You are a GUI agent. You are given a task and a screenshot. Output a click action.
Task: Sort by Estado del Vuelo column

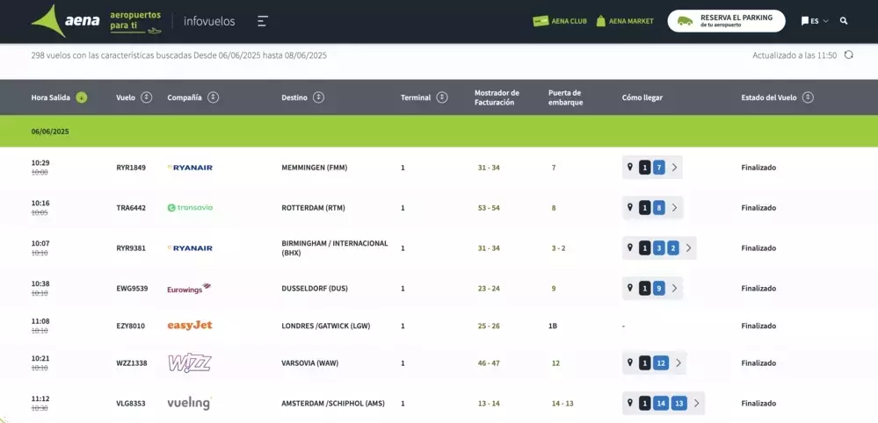click(x=808, y=97)
